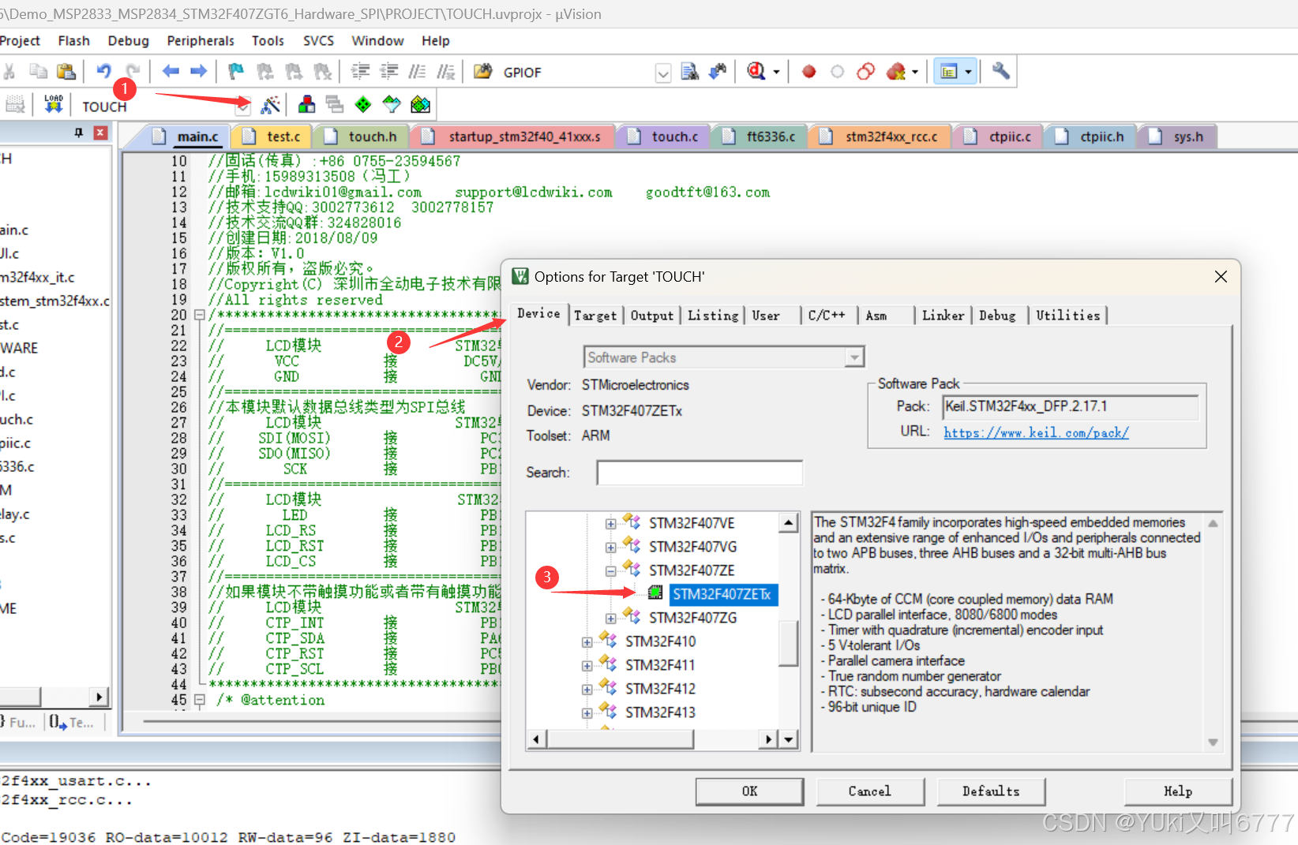Click Comment selection icon
This screenshot has height=845, width=1298.
point(417,72)
